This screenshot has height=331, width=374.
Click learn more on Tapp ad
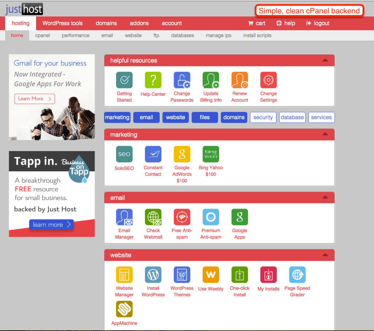[51, 225]
